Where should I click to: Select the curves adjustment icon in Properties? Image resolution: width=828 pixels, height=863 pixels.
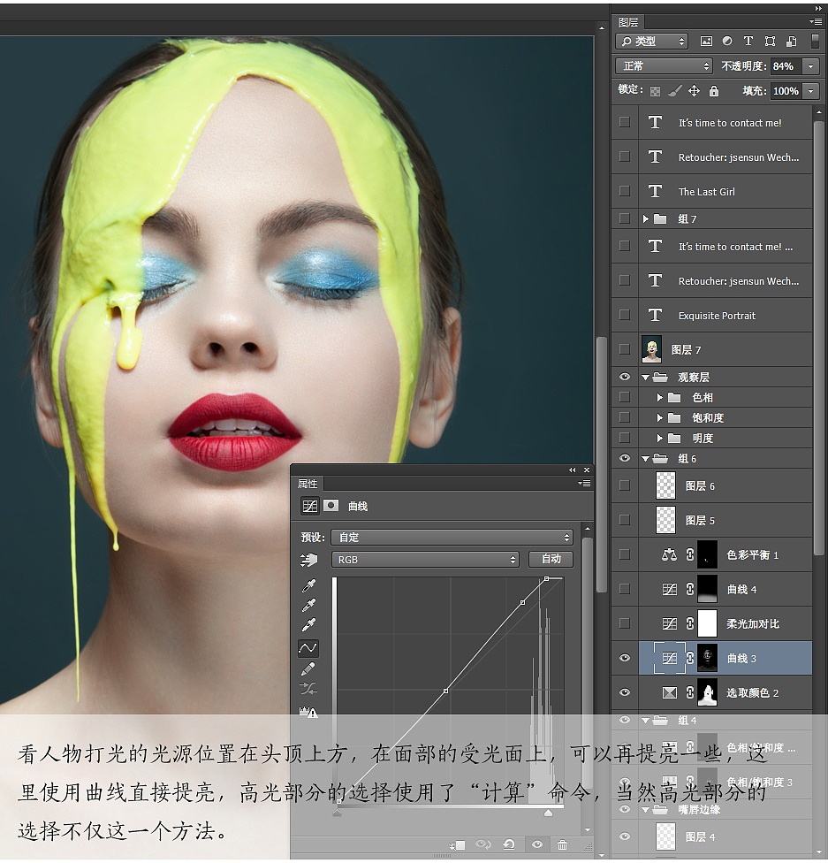pos(310,506)
